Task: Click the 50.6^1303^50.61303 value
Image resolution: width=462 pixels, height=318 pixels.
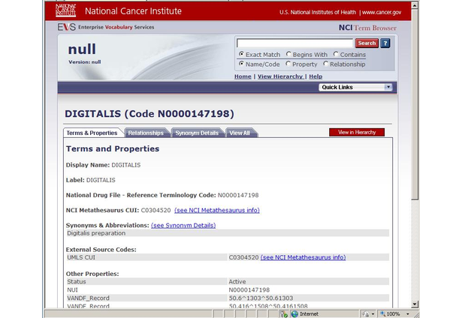Action: (261, 298)
